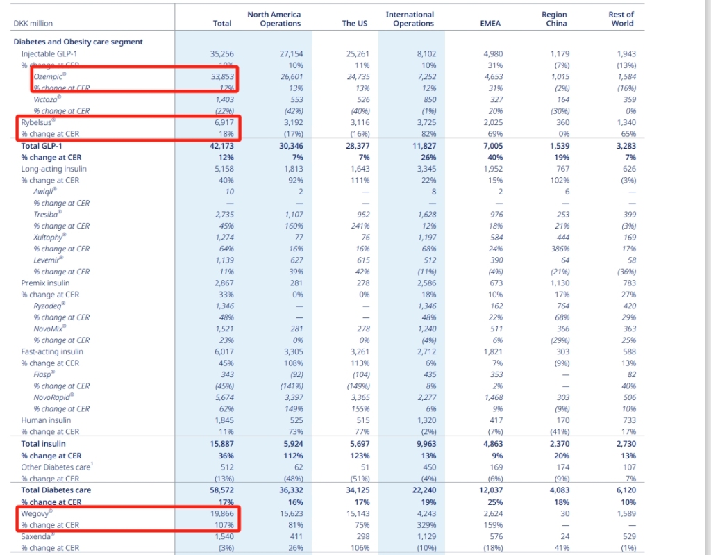
Task: Click Wegovy total value 19,866
Action: [221, 513]
